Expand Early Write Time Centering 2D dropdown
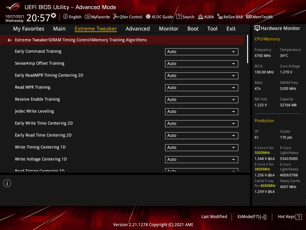Viewport: 306px width, 230px height. pyautogui.click(x=202, y=124)
